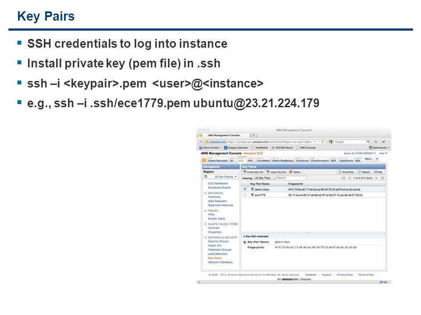Switch to the RDS service tab
Viewport: 421px width, 315px height.
[334, 160]
